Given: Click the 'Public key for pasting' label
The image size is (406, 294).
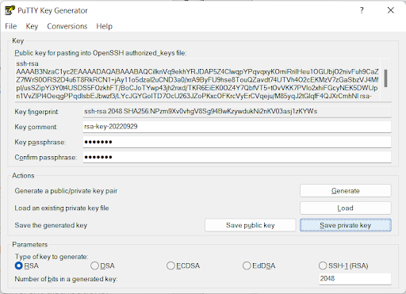Looking at the screenshot, I should click(x=101, y=53).
